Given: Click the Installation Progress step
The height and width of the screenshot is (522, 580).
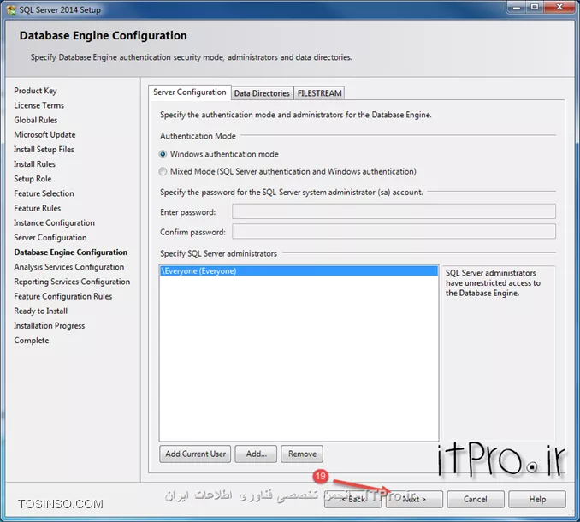Looking at the screenshot, I should 50,326.
